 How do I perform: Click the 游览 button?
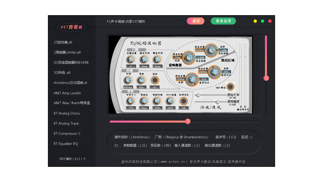[x=196, y=21]
